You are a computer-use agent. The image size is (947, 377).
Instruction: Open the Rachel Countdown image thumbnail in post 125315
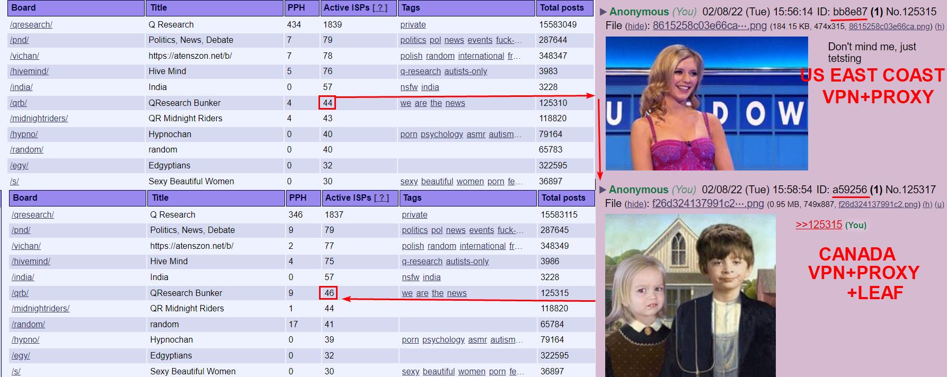[706, 103]
